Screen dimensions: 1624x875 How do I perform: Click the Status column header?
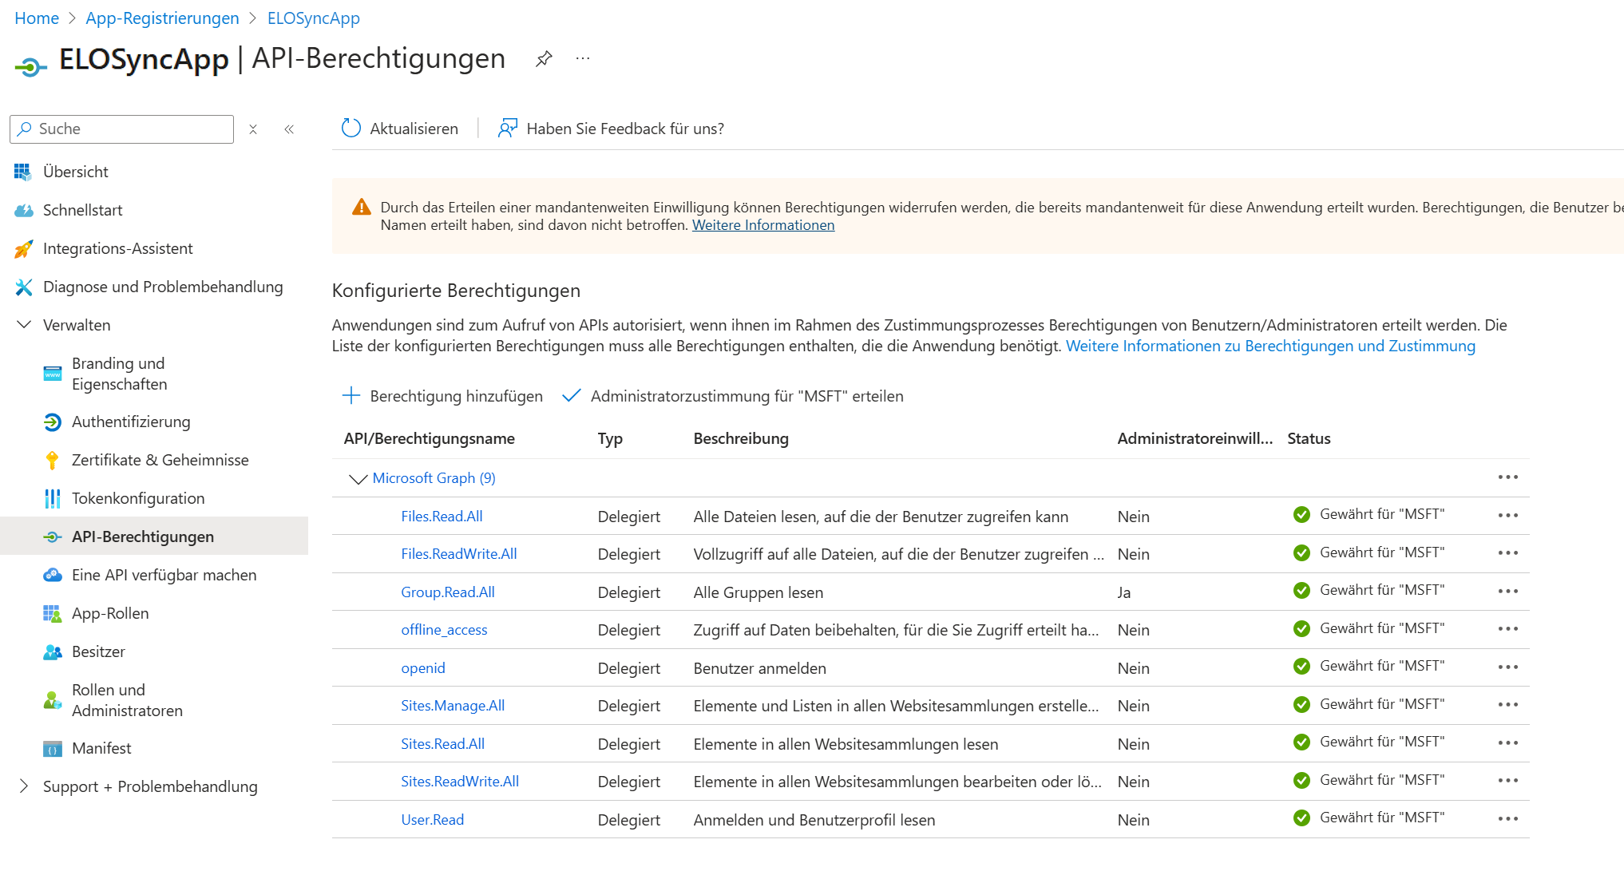click(1309, 438)
